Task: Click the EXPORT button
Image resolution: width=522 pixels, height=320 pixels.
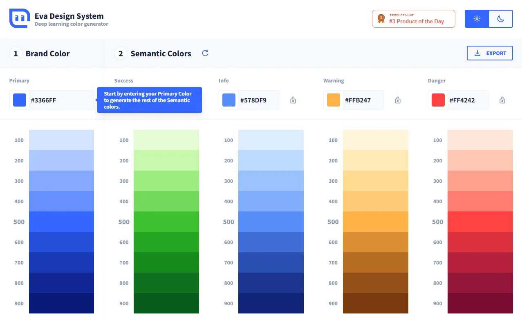Action: pos(490,53)
